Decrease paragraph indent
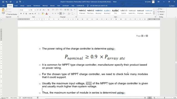This screenshot has width=177, height=99. coord(66,10)
